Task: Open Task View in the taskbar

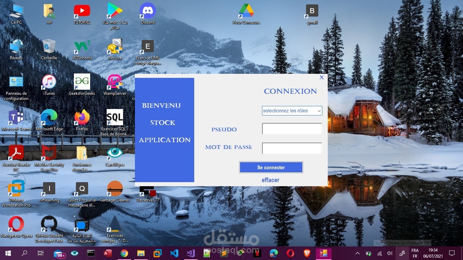Action: pos(40,253)
